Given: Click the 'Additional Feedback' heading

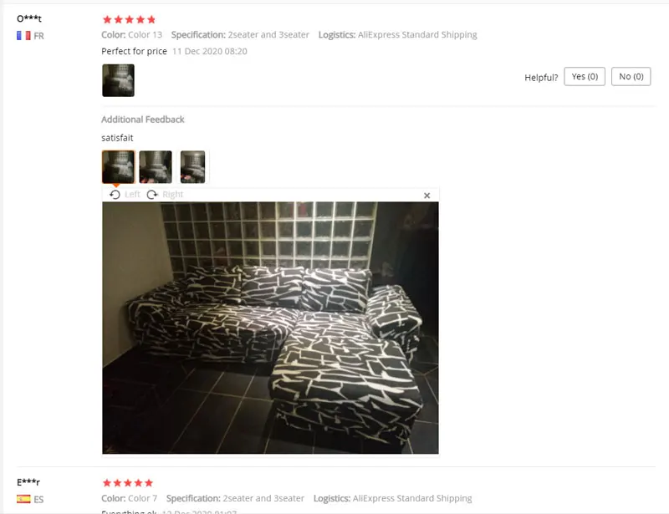Looking at the screenshot, I should tap(143, 120).
